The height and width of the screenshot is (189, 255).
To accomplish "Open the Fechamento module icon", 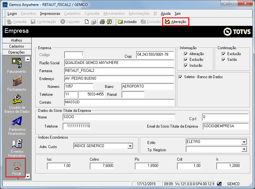I will [17, 81].
